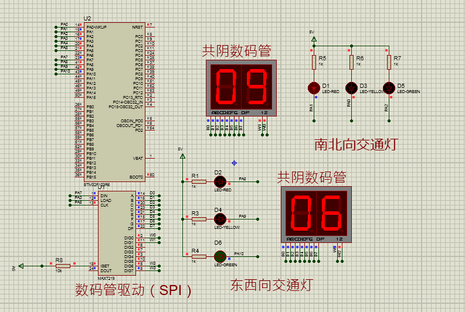Image resolution: width=465 pixels, height=312 pixels.
Task: Click the digit 9 on the upper display
Action: [x=256, y=87]
